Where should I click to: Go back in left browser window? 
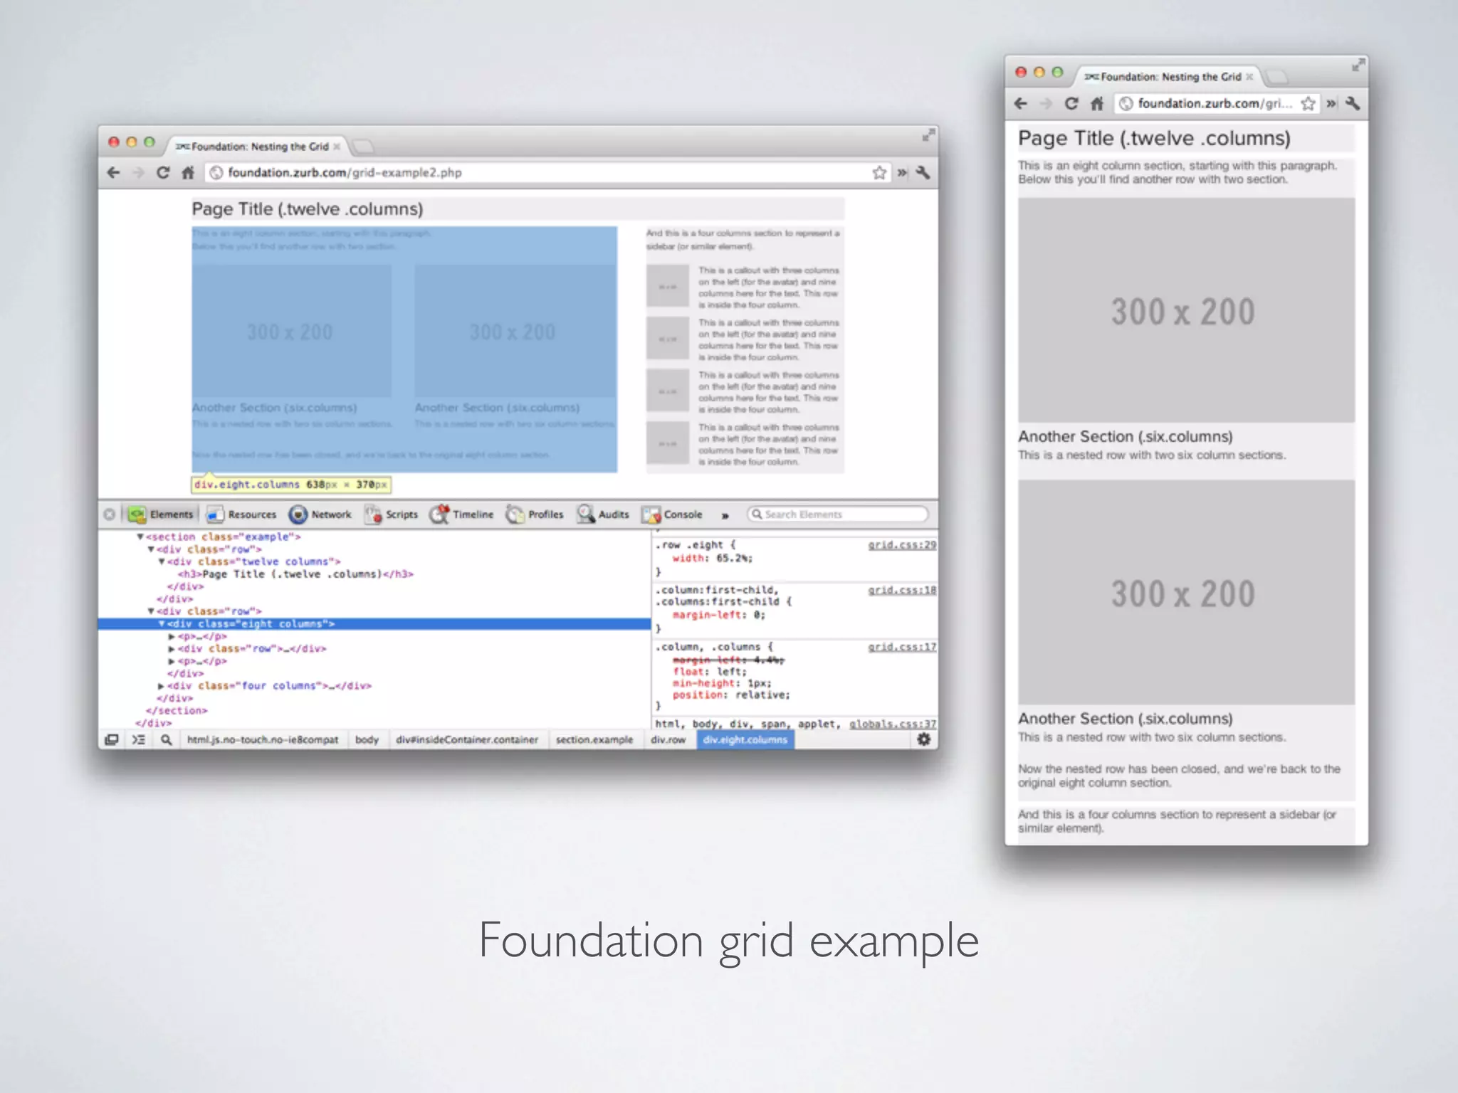click(x=114, y=172)
